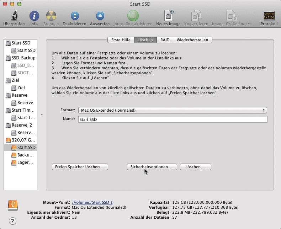Select the indented Reserve volume
Screen dimensions: 281x229
(20, 103)
